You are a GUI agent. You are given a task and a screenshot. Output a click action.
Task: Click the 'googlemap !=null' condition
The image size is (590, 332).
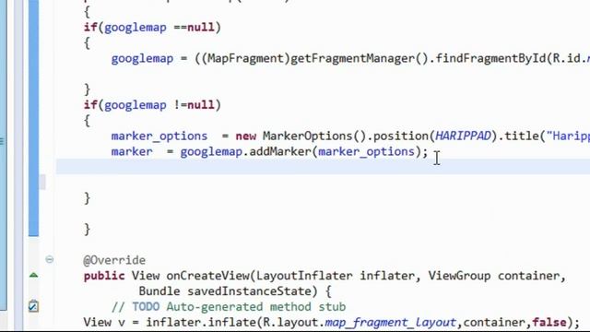159,105
